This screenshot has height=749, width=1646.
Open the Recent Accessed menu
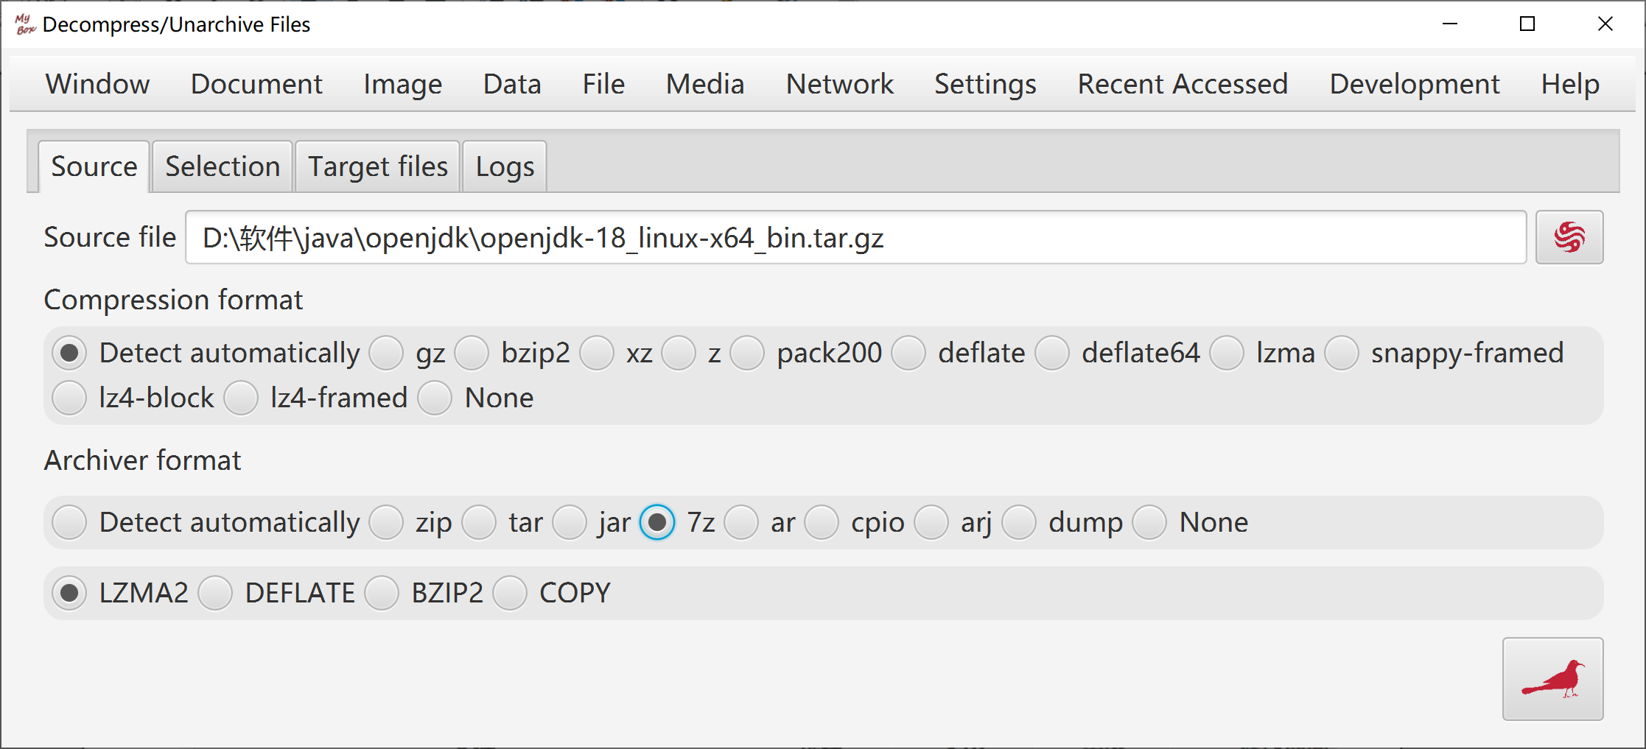(1183, 84)
